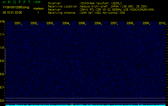The image size is (168, 106).
Task: Click the cyan signal level strip at bottom
Action: pos(85,105)
